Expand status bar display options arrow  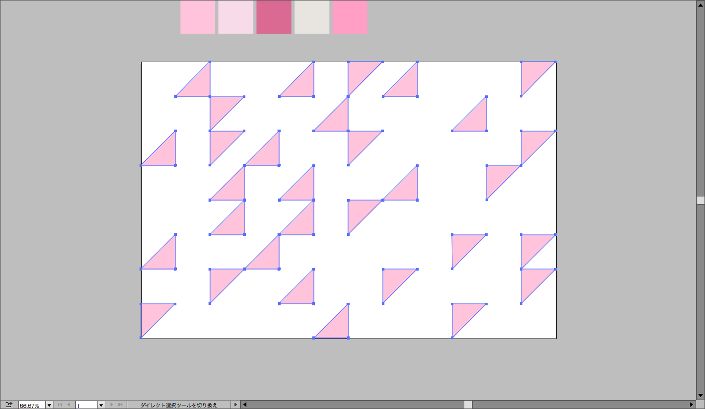click(236, 404)
